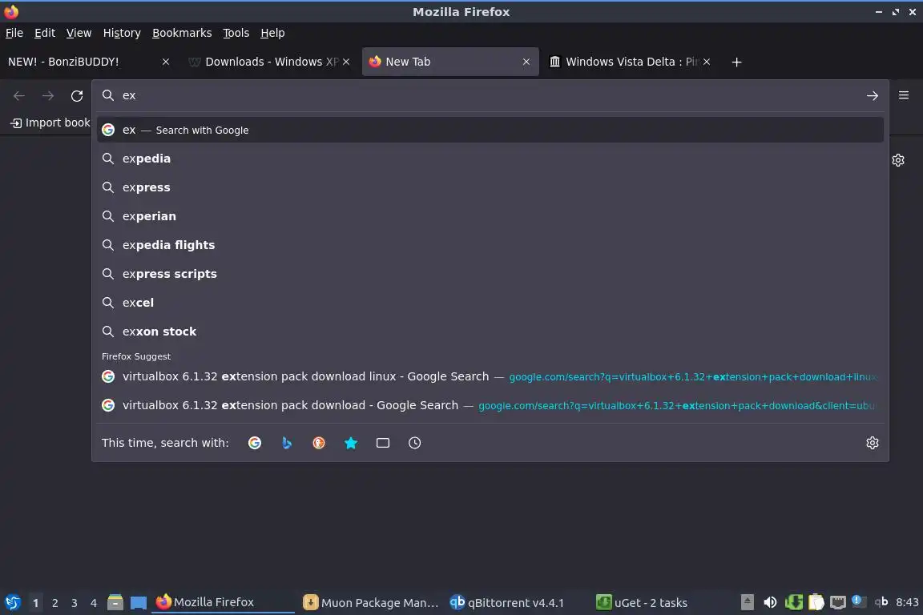Search in History using the clock icon

(x=414, y=443)
